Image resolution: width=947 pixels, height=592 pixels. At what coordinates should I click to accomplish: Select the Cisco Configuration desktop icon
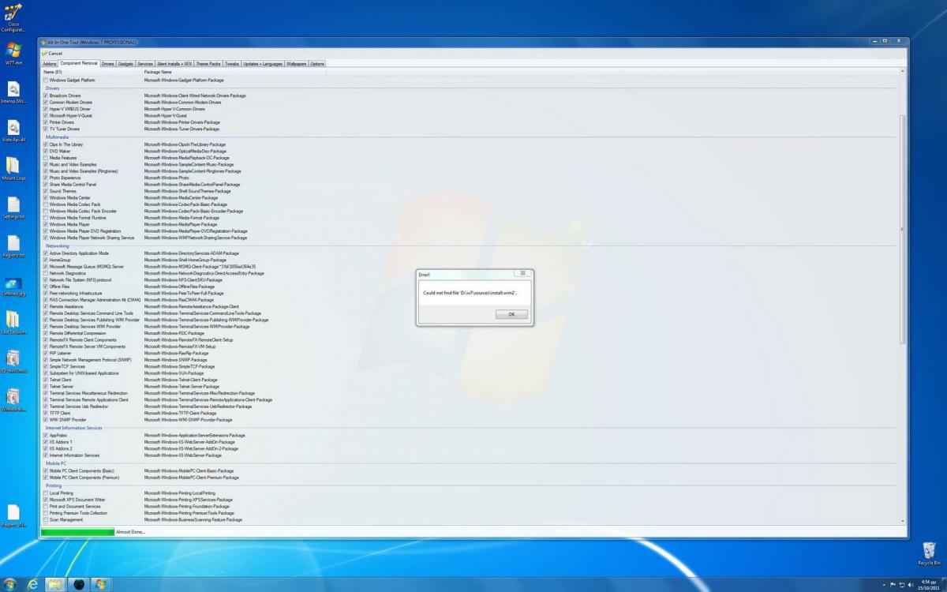pos(13,17)
